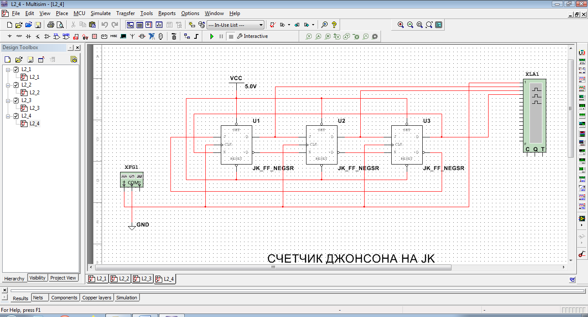The width and height of the screenshot is (588, 317).
Task: Collapse the L2_4 tree node
Action: click(x=8, y=116)
